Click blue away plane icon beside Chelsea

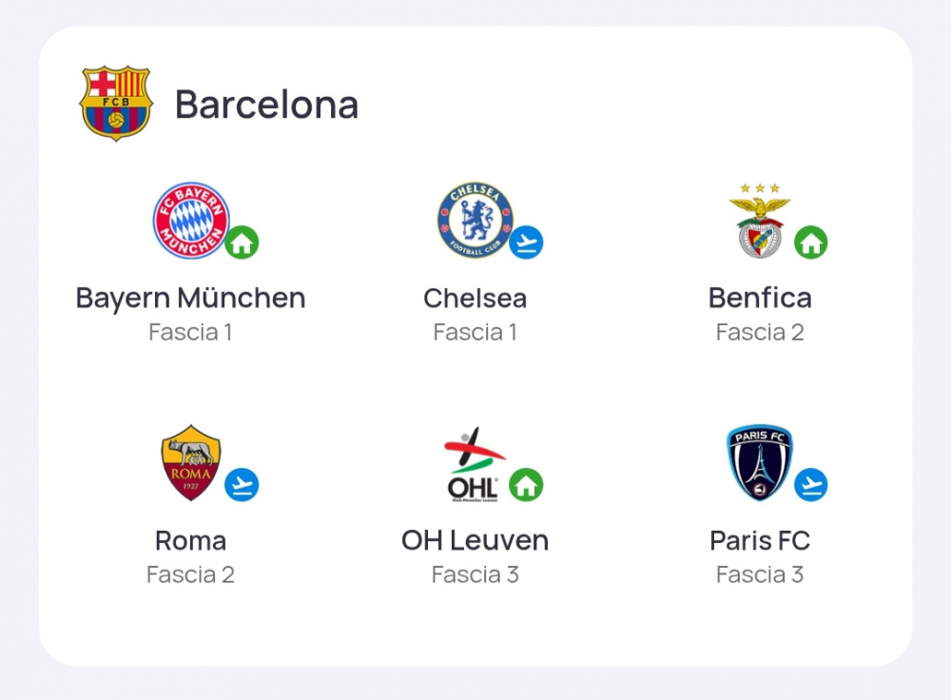point(527,243)
